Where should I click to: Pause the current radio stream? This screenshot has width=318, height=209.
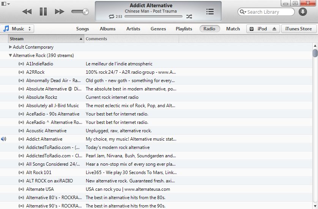43,12
